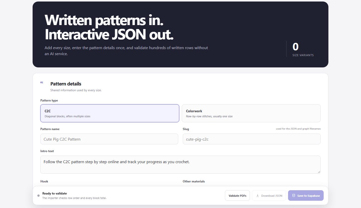Viewport: 361px width, 208px height.
Task: Click the Validate PDFs button
Action: coord(237,195)
